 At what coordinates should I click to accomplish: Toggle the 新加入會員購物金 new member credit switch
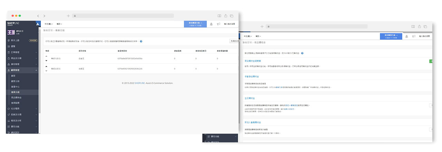(x=431, y=130)
